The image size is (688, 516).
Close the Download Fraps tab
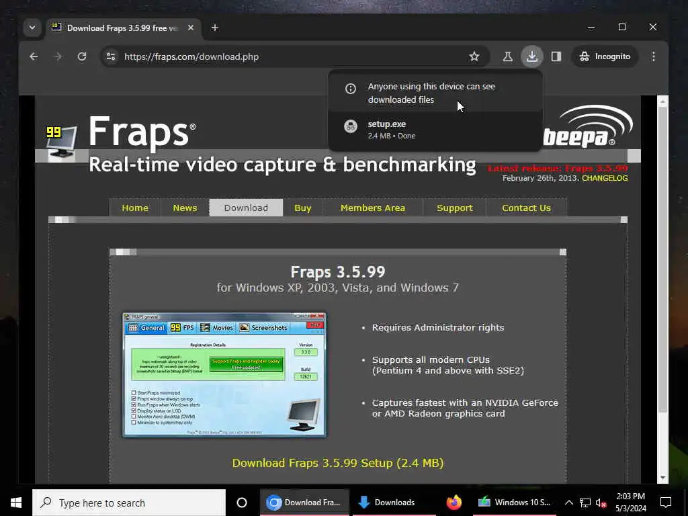pyautogui.click(x=190, y=28)
